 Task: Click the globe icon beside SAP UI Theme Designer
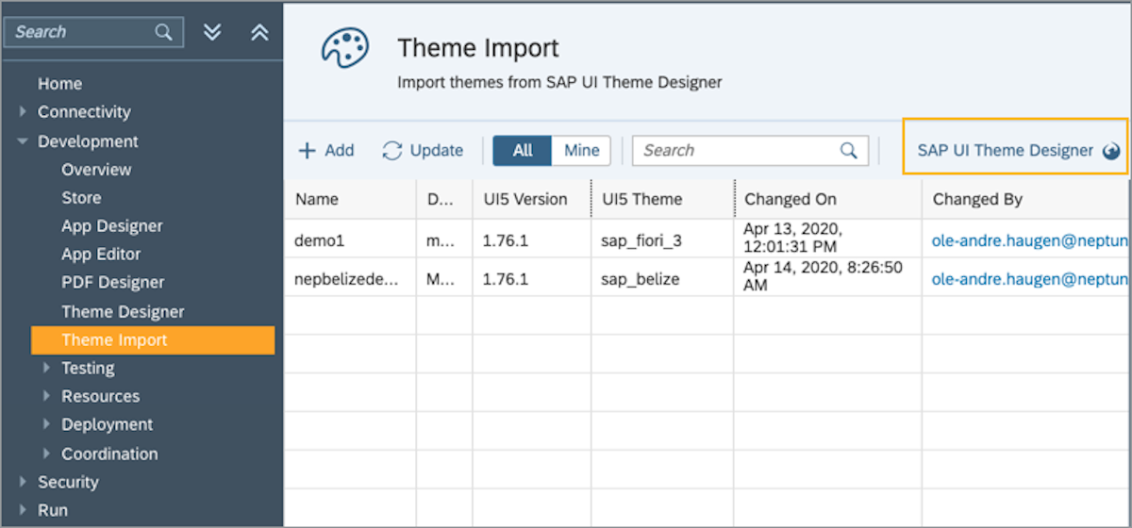click(x=1110, y=151)
